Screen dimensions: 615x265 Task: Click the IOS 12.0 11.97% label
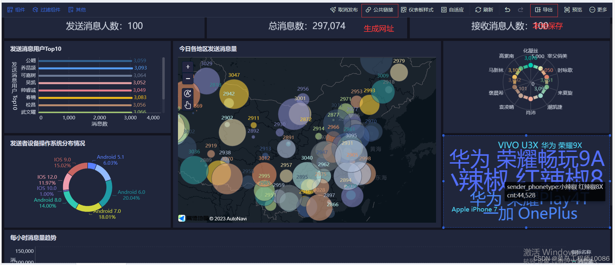tap(47, 180)
